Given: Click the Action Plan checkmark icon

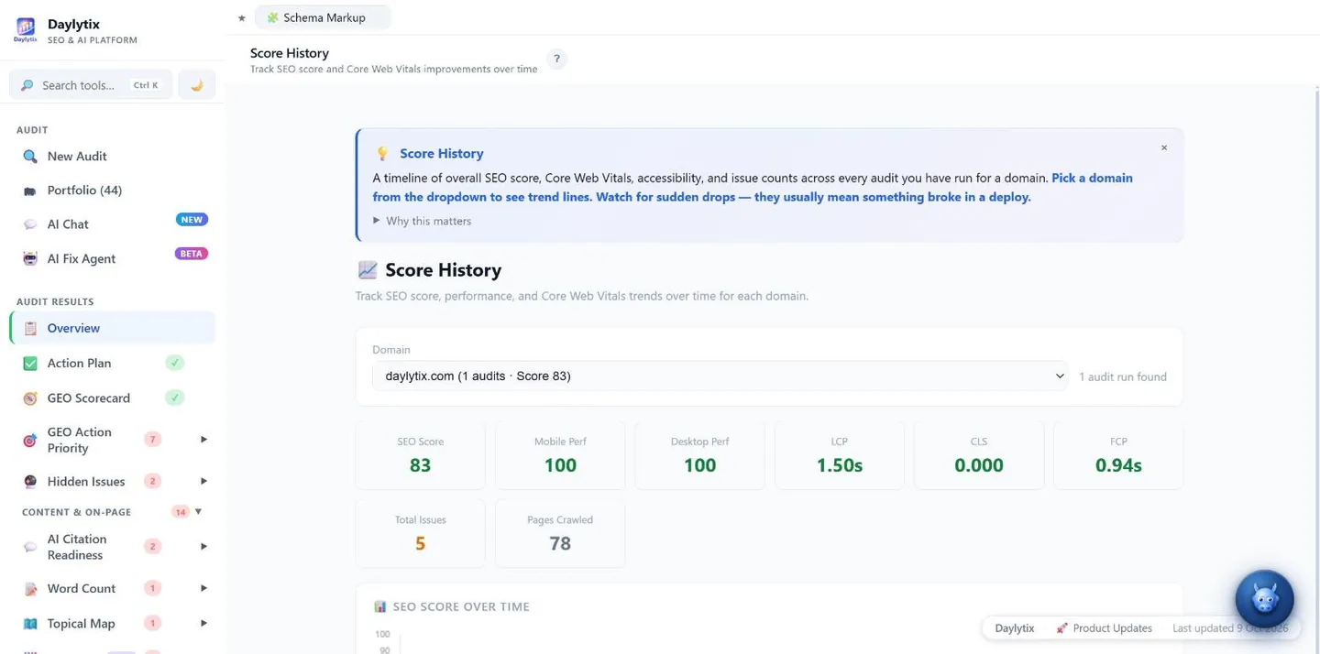Looking at the screenshot, I should tap(30, 364).
